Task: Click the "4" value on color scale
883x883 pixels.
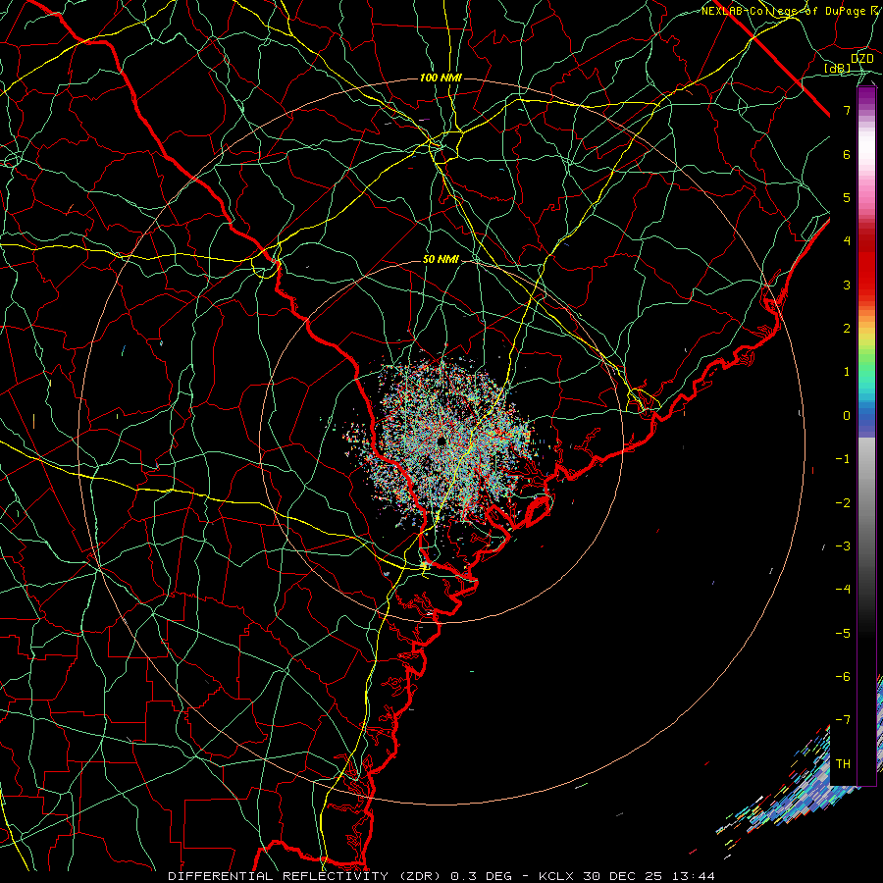Action: pyautogui.click(x=847, y=241)
